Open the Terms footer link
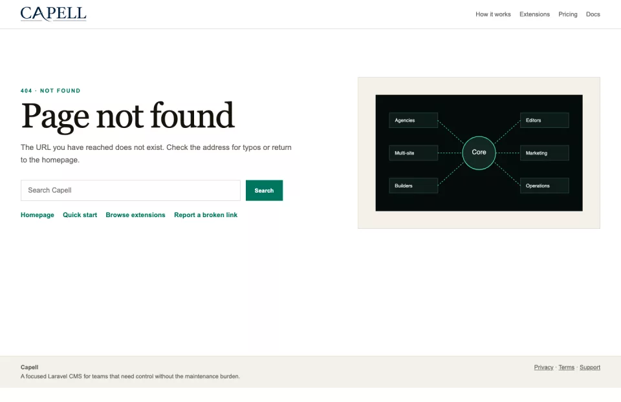621x402 pixels. [x=567, y=367]
